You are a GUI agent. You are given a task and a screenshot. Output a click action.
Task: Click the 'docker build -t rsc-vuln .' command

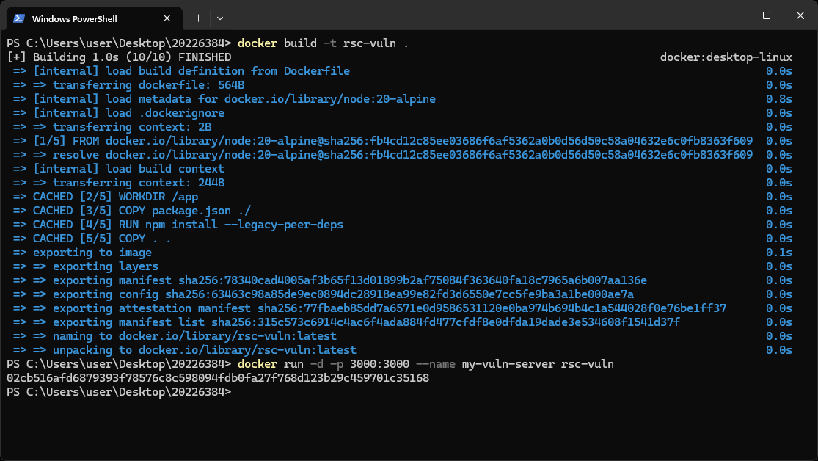(323, 43)
